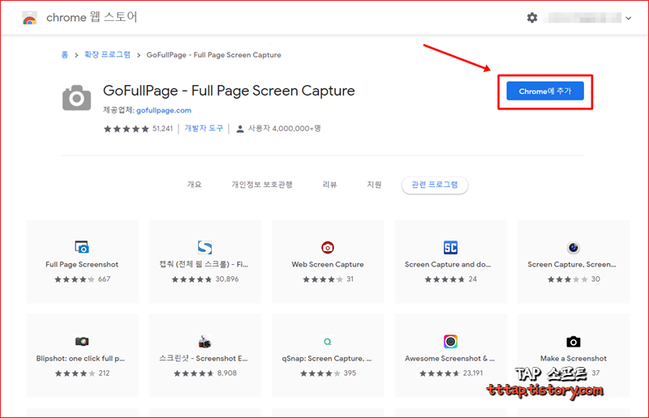Open 'qSnap: Screen Capture, ...' title
The height and width of the screenshot is (418, 649).
(327, 359)
